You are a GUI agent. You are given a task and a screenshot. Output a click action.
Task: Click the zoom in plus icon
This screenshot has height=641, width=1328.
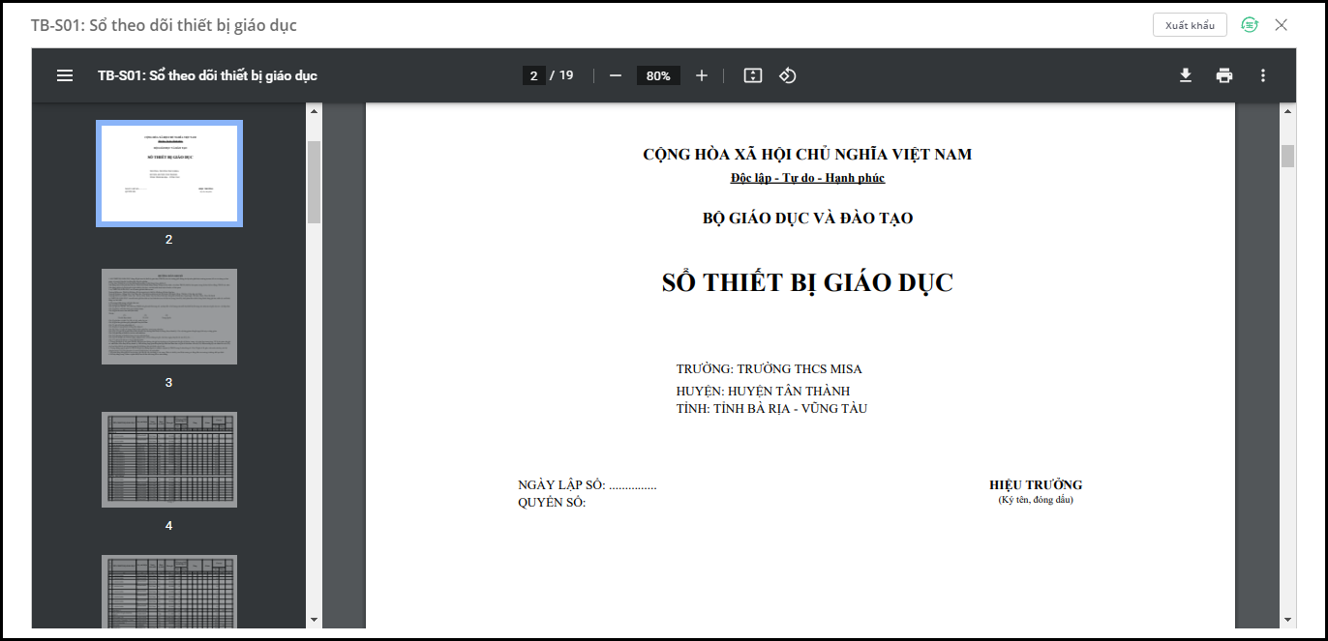tap(702, 75)
